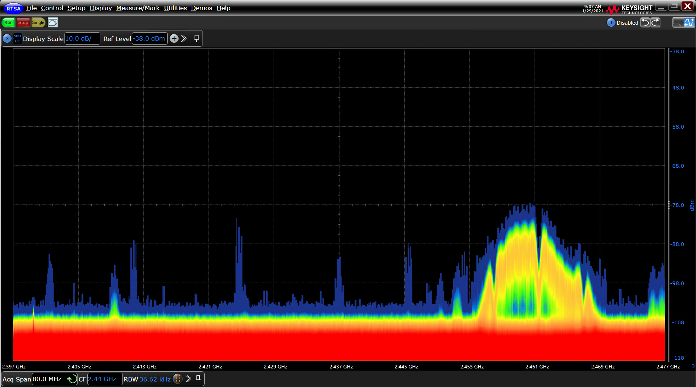The height and width of the screenshot is (388, 696).
Task: Open the Demos menu
Action: click(x=201, y=8)
